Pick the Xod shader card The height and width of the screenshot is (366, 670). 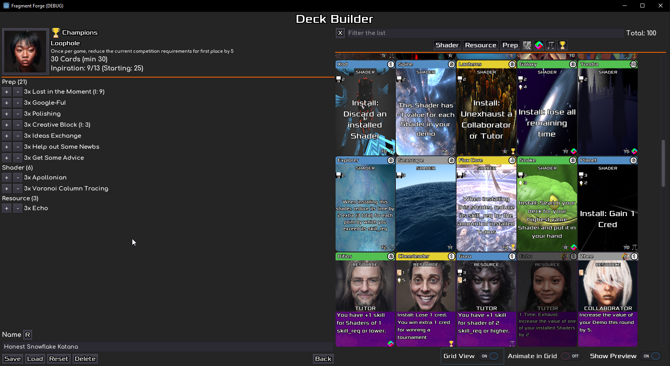point(365,108)
